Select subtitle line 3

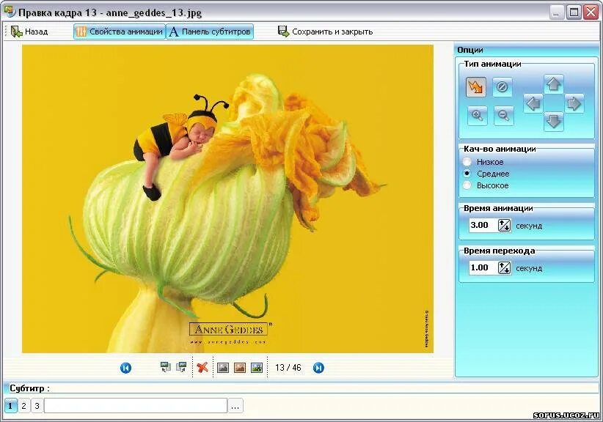pos(37,406)
